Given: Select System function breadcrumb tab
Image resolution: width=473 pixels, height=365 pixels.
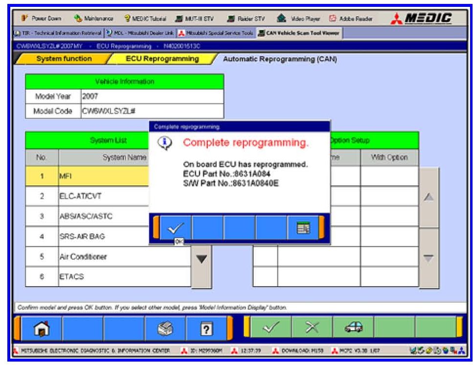Looking at the screenshot, I should [x=64, y=59].
